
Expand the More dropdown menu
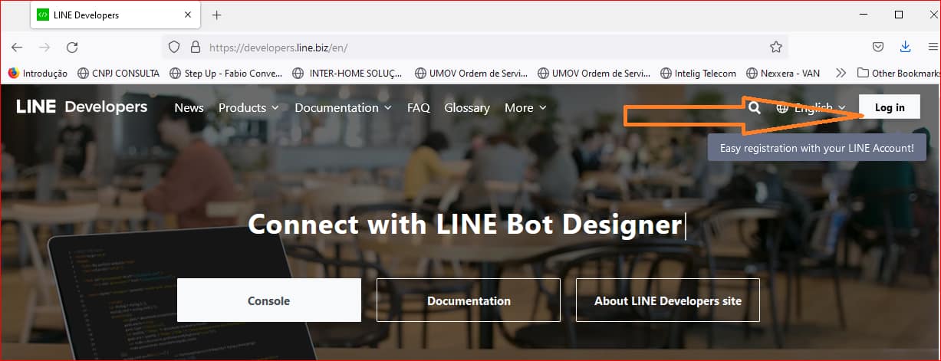click(525, 108)
